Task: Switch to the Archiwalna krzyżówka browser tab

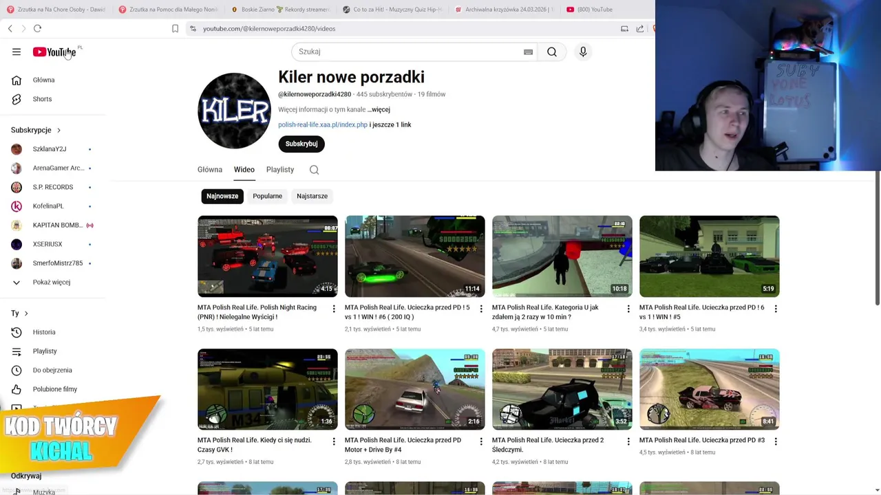Action: coord(504,10)
